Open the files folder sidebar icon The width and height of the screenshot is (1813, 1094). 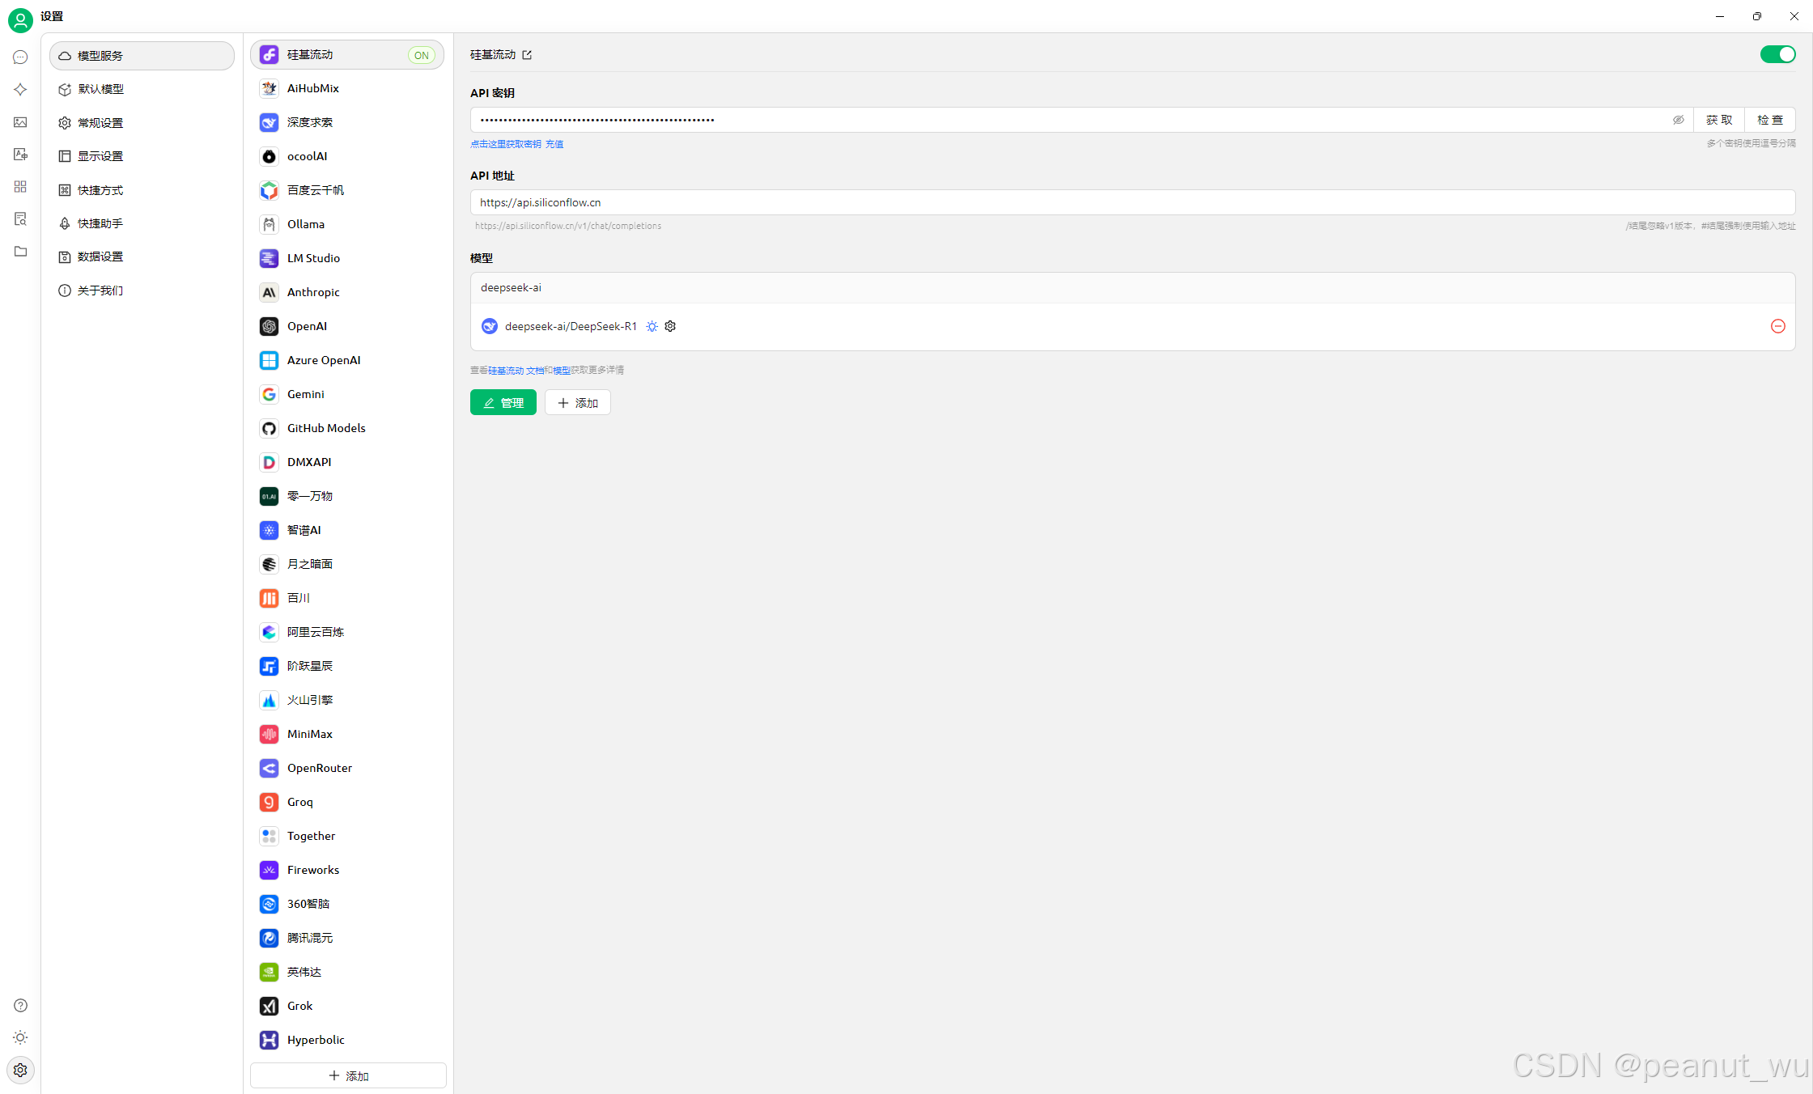tap(20, 252)
